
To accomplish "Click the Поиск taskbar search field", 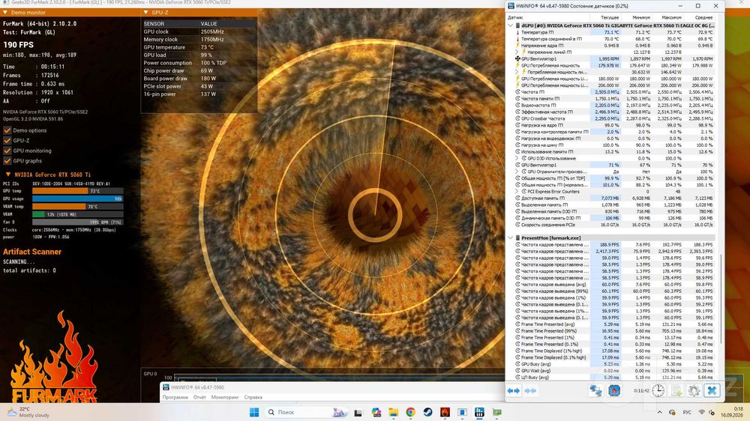I will pos(305,412).
